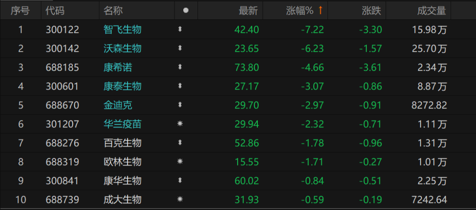Click the star marker in 成大生物 row
The width and height of the screenshot is (476, 210).
click(x=180, y=199)
